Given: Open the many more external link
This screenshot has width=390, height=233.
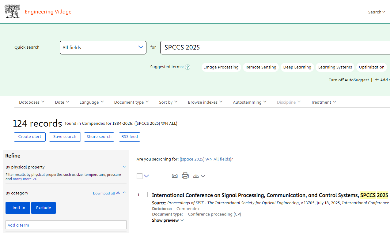Looking at the screenshot, I should tap(24, 179).
